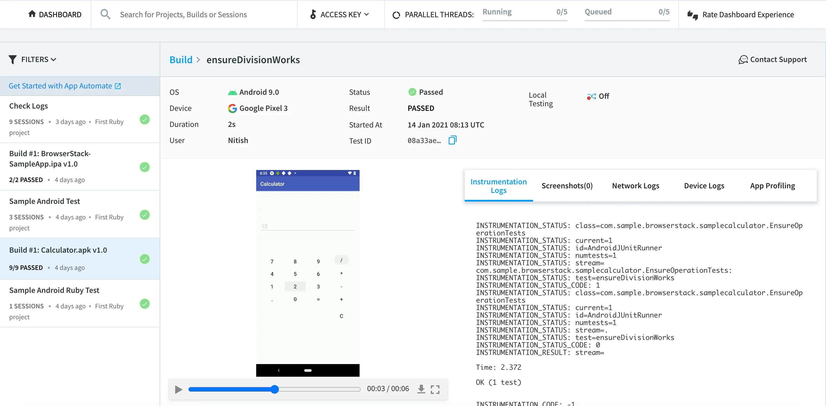
Task: Go back to Build breadcrumb link
Action: pyautogui.click(x=181, y=60)
